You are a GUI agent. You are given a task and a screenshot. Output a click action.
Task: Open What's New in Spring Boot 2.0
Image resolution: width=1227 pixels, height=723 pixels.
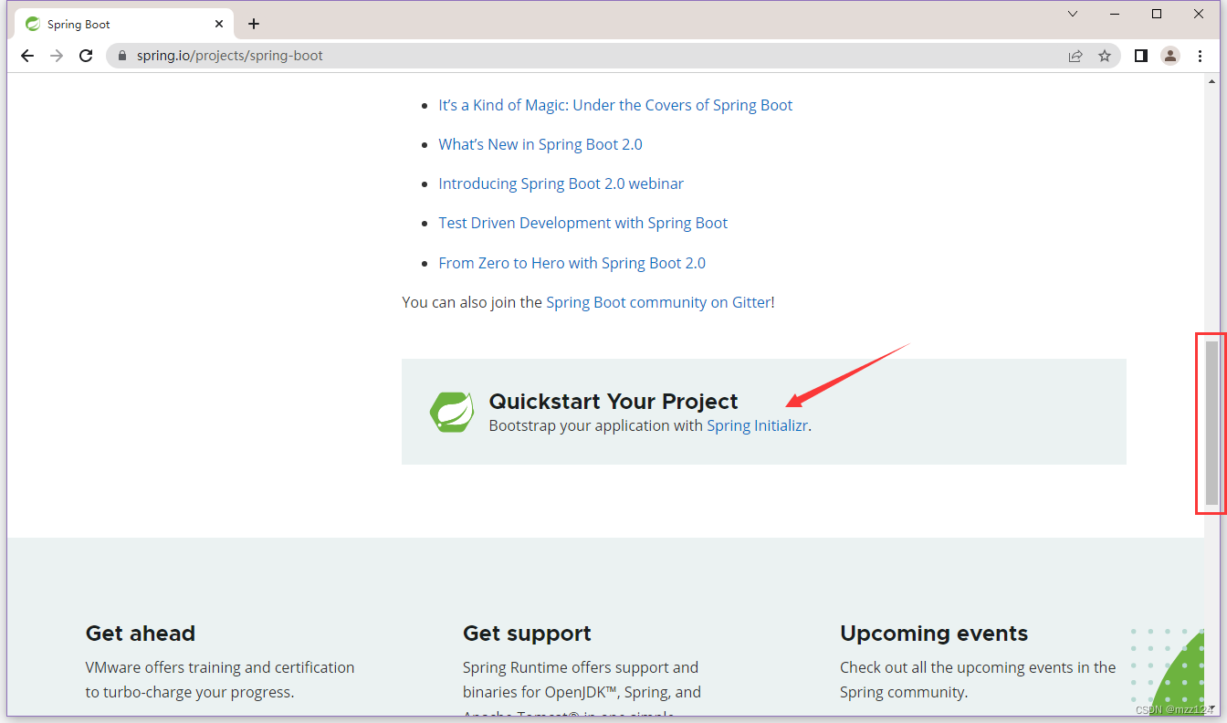click(x=540, y=144)
